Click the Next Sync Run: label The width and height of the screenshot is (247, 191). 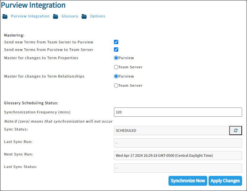(19, 154)
